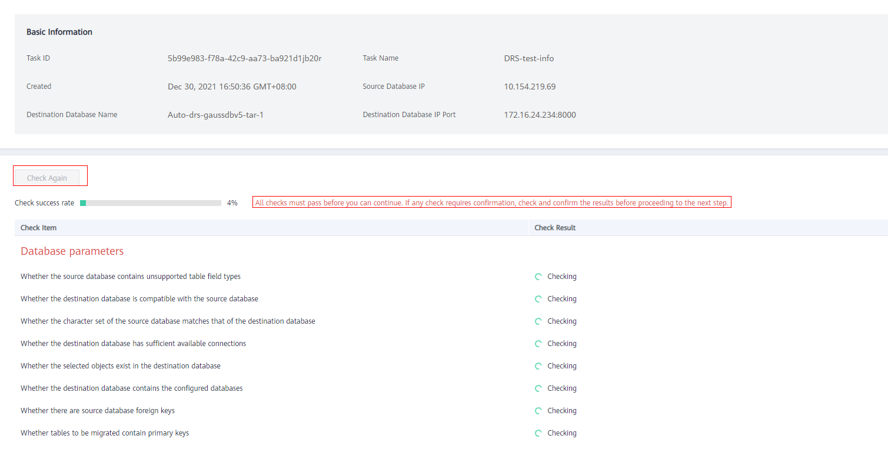Click the spinner icon for unsupported table field types

pos(538,277)
